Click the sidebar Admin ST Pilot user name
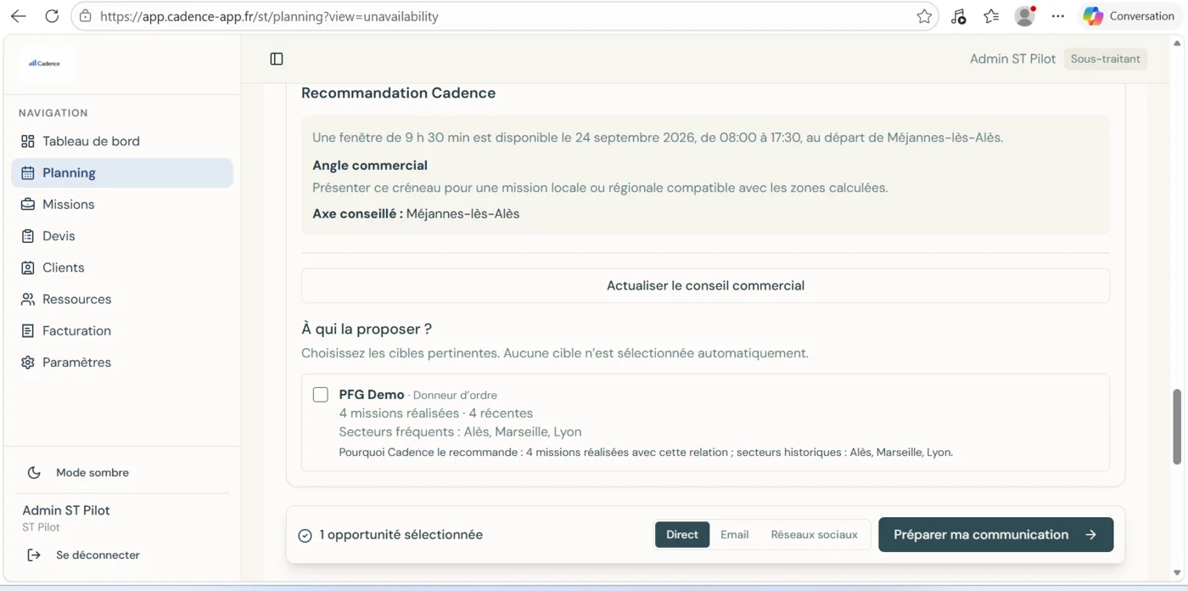The width and height of the screenshot is (1188, 591). (66, 510)
